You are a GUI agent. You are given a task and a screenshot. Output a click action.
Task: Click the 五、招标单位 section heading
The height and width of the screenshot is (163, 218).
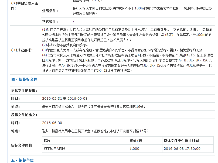pyautogui.click(x=22, y=160)
